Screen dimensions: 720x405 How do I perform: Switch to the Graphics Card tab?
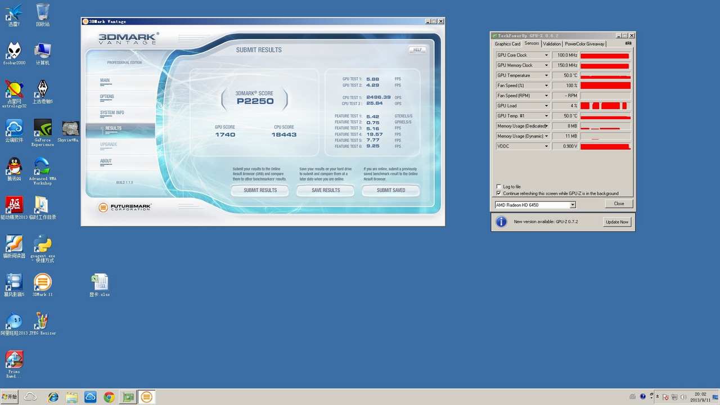tap(507, 44)
